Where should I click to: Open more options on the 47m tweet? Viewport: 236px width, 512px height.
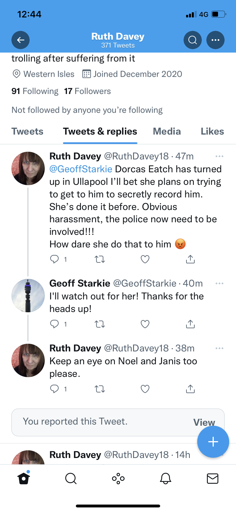(219, 156)
